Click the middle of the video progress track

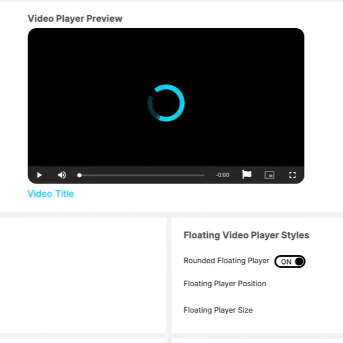pos(141,175)
